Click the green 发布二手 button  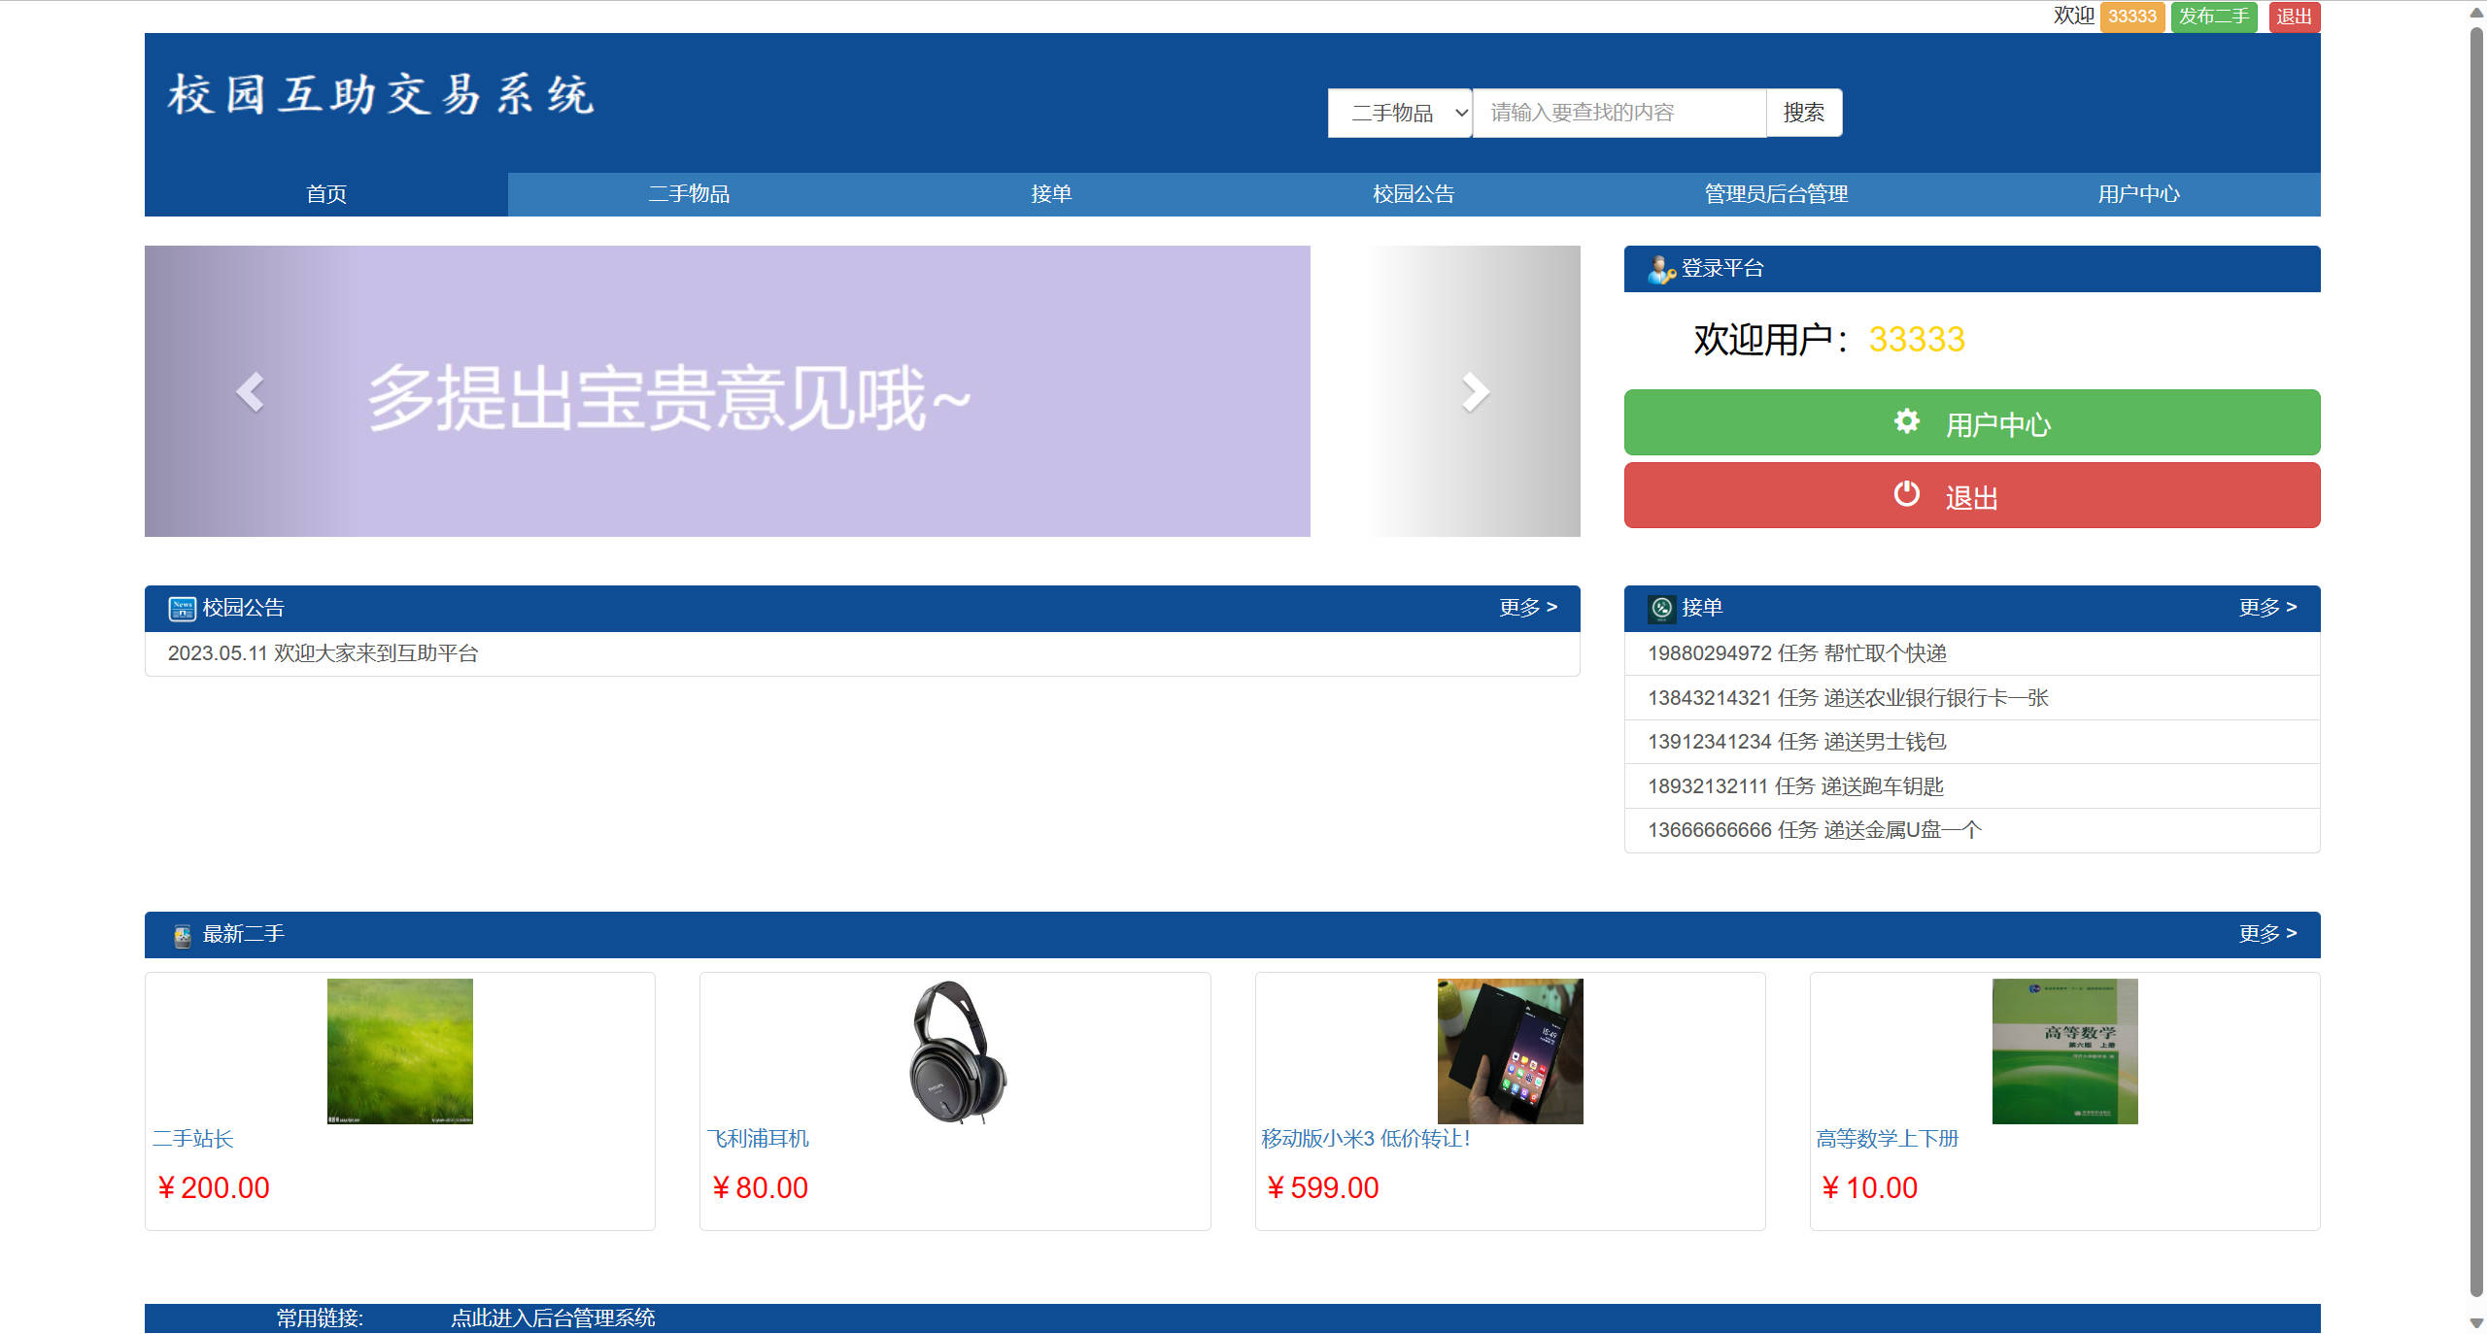[x=2212, y=16]
